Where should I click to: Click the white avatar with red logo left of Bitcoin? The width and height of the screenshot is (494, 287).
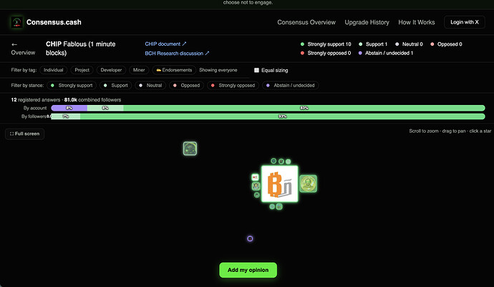point(255,178)
